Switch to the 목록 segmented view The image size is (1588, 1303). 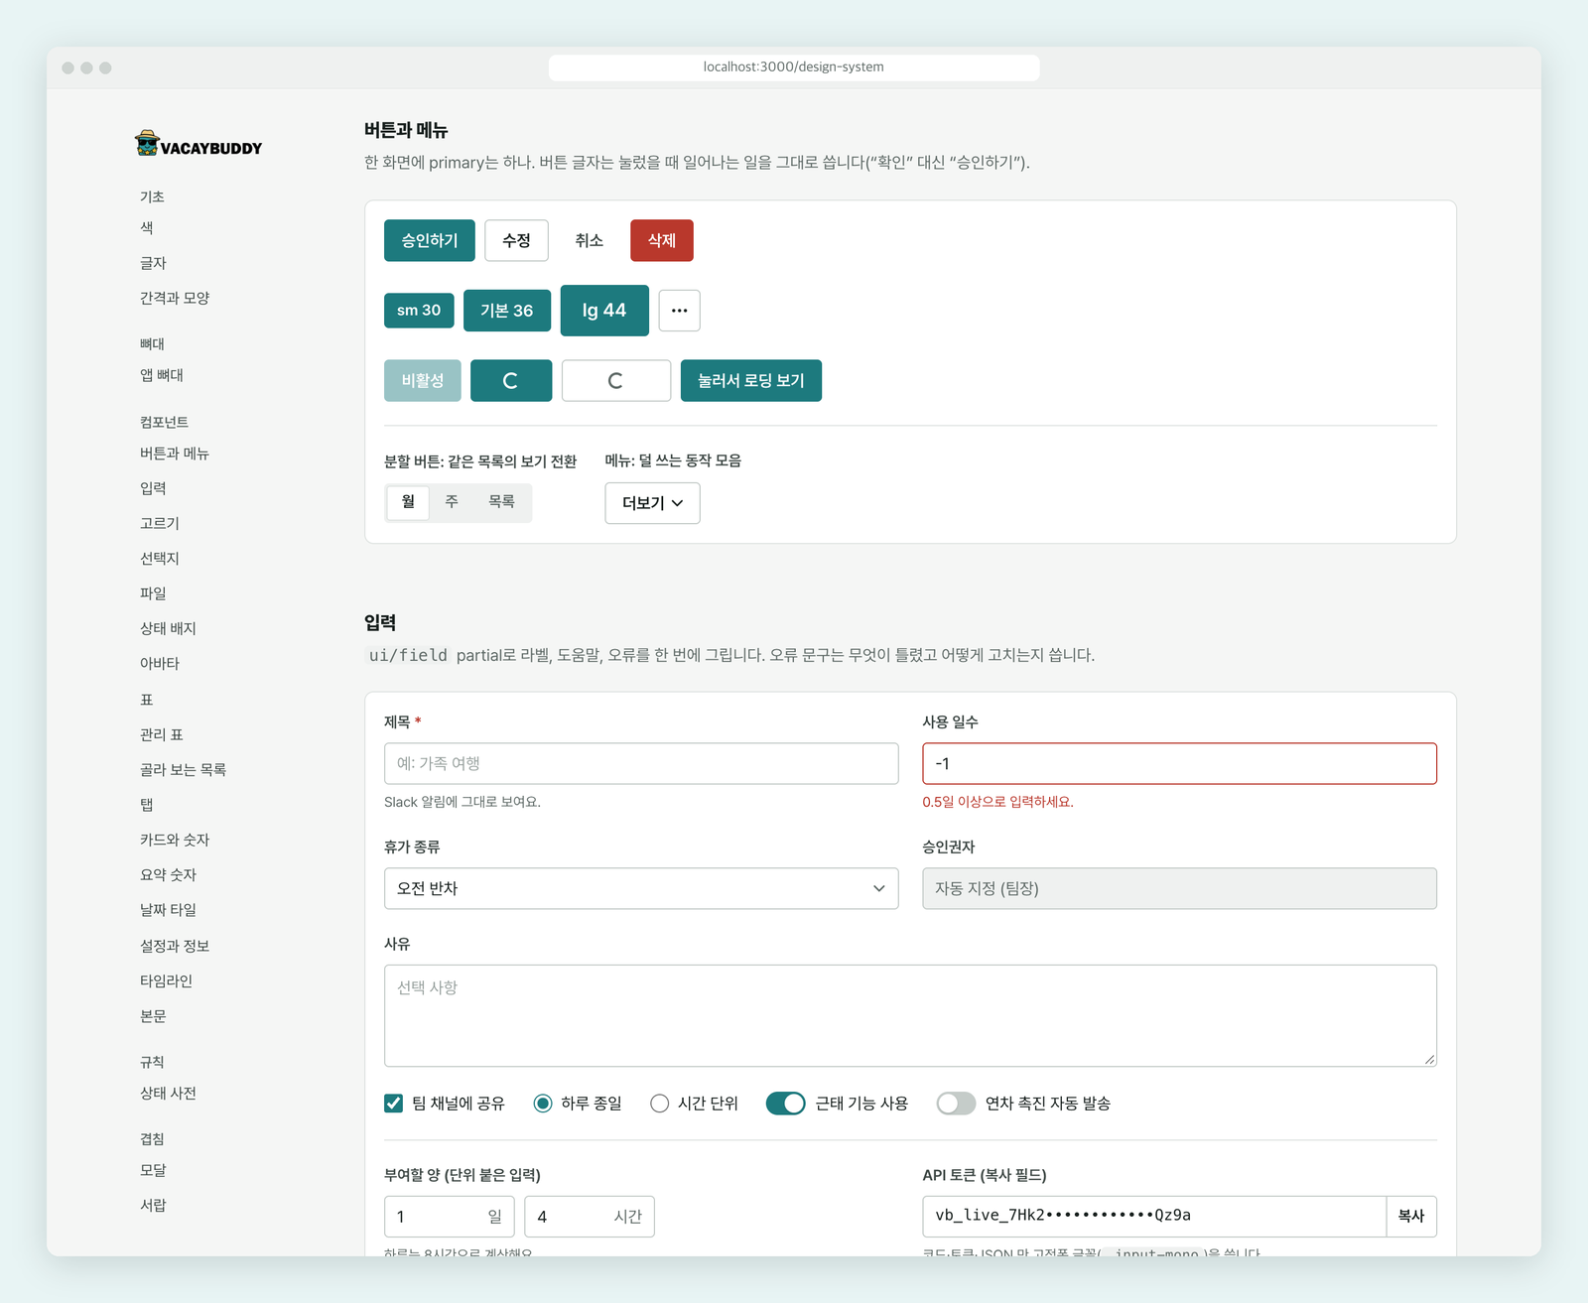(501, 502)
